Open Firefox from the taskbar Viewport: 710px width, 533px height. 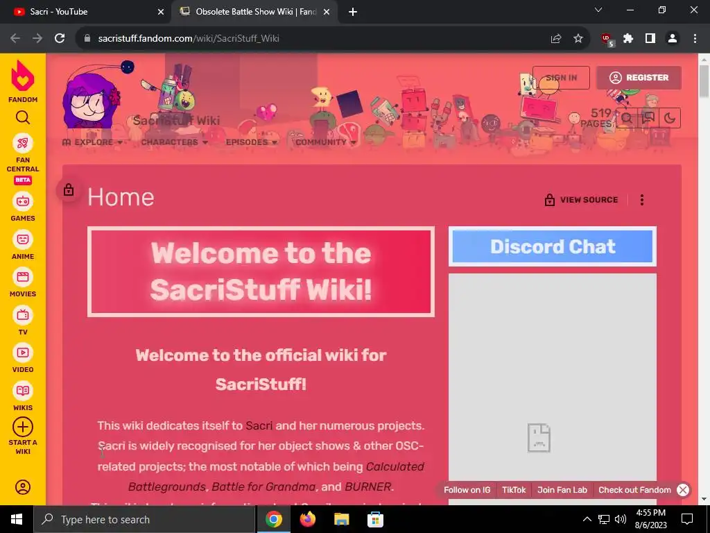pyautogui.click(x=308, y=519)
